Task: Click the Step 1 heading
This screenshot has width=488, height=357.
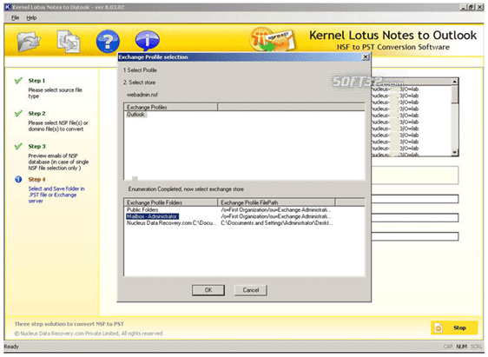Action: (x=36, y=81)
